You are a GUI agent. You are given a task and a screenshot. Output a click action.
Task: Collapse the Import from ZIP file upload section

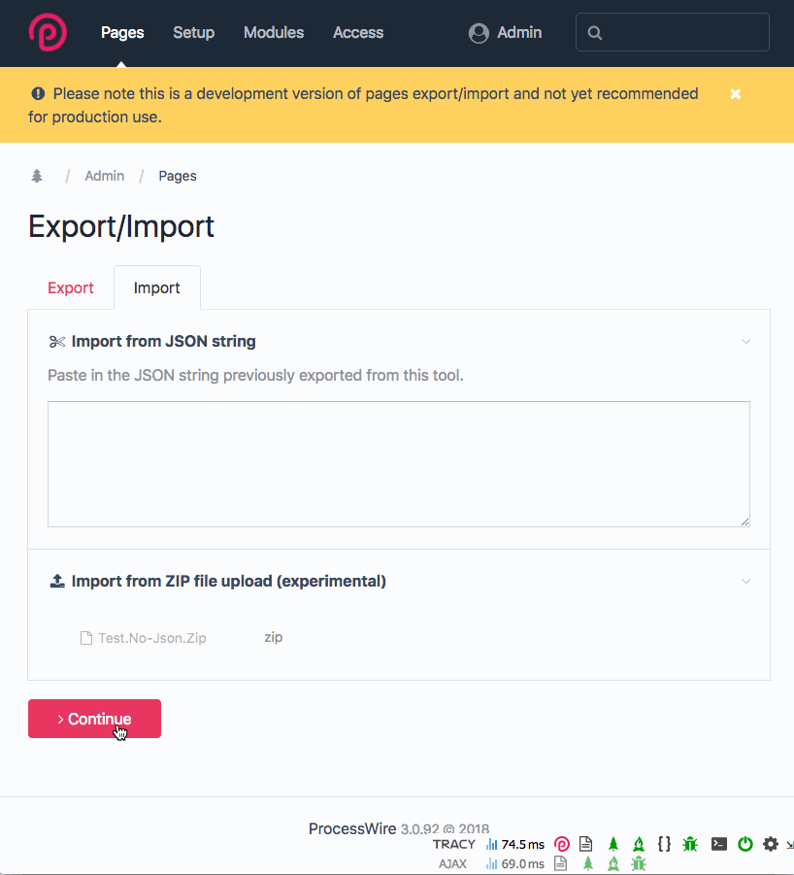point(745,581)
